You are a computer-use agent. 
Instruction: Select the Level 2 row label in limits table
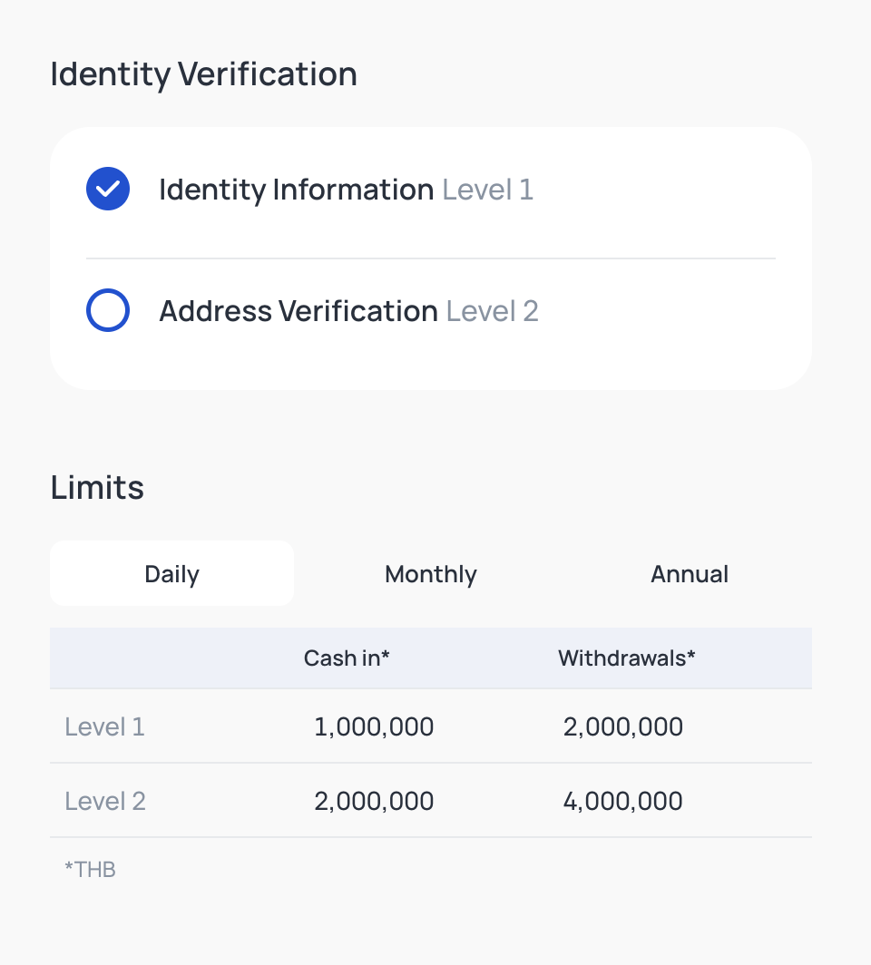click(x=105, y=802)
